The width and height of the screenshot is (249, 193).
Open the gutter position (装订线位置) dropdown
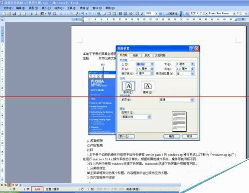(x=192, y=73)
